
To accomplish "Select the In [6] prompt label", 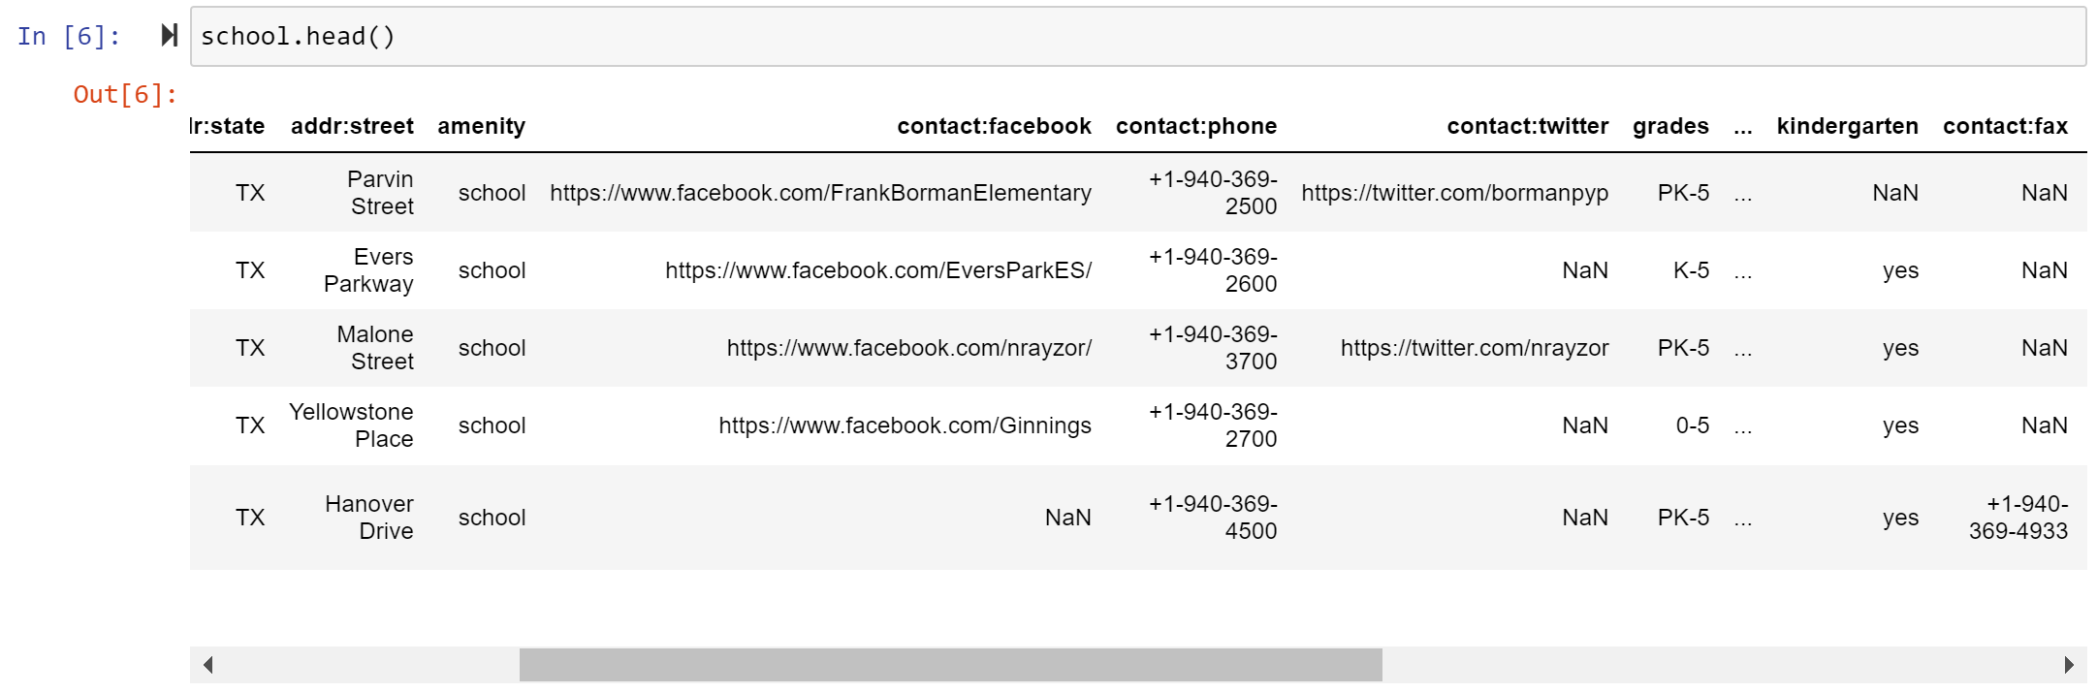I will [69, 37].
